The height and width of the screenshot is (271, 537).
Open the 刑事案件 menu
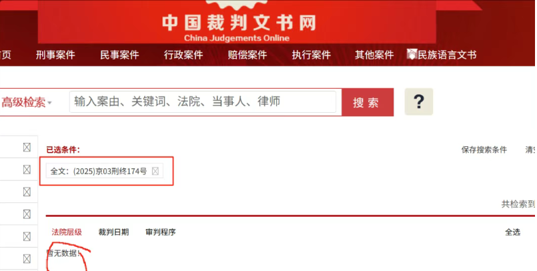[55, 55]
